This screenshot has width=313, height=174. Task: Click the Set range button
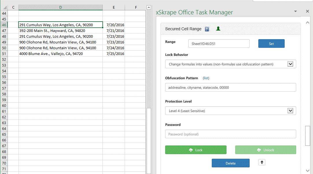point(271,43)
